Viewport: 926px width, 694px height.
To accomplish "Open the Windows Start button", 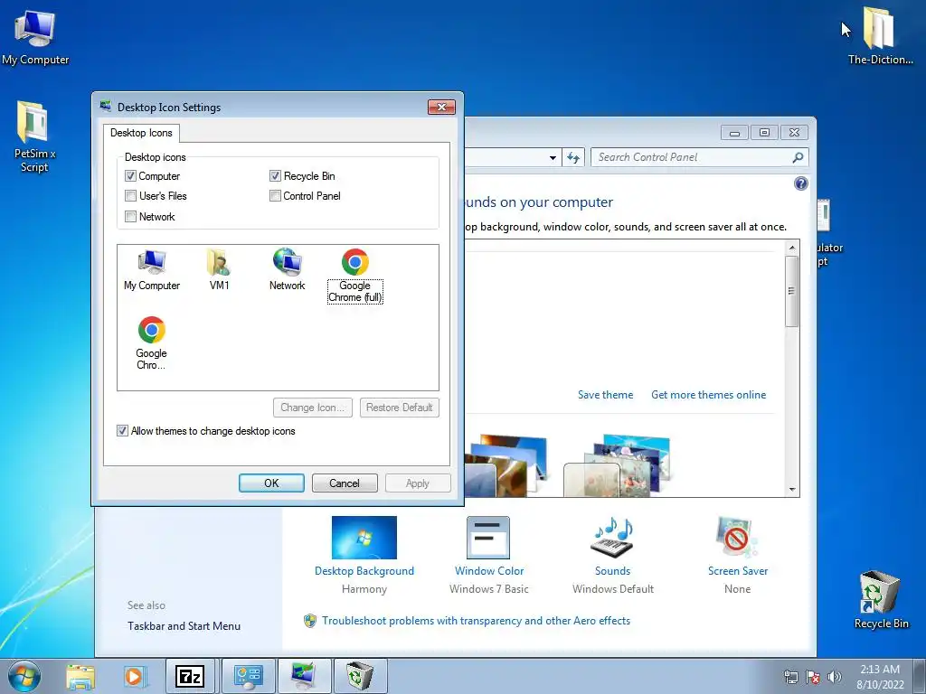I will 24,676.
